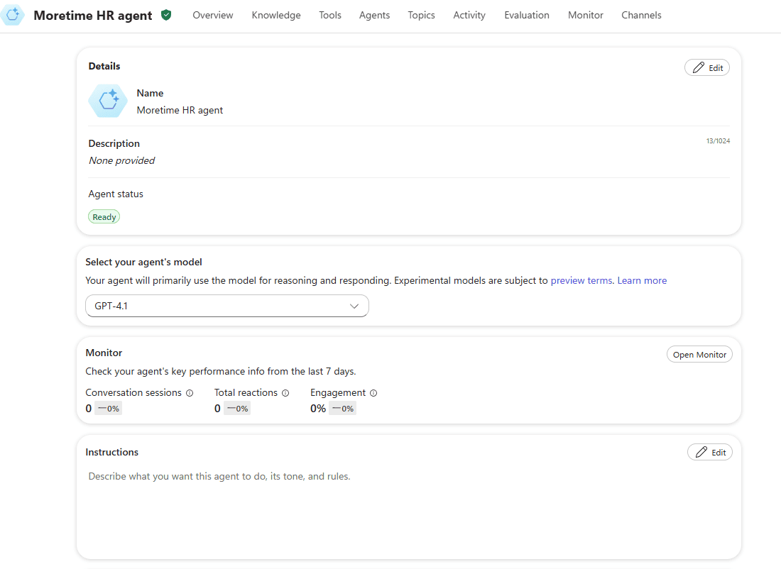This screenshot has height=569, width=781.
Task: Switch to the Knowledge tab
Action: click(276, 16)
